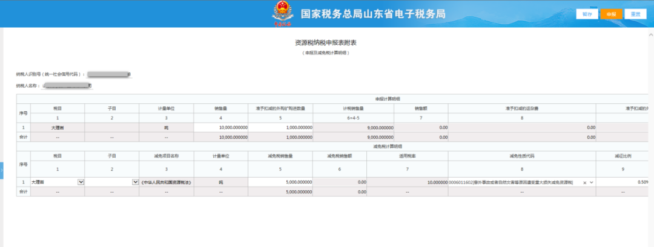Clear the 减免性质代码 selection with the x icon
Viewport: 654px width, 247px height.
[585, 182]
